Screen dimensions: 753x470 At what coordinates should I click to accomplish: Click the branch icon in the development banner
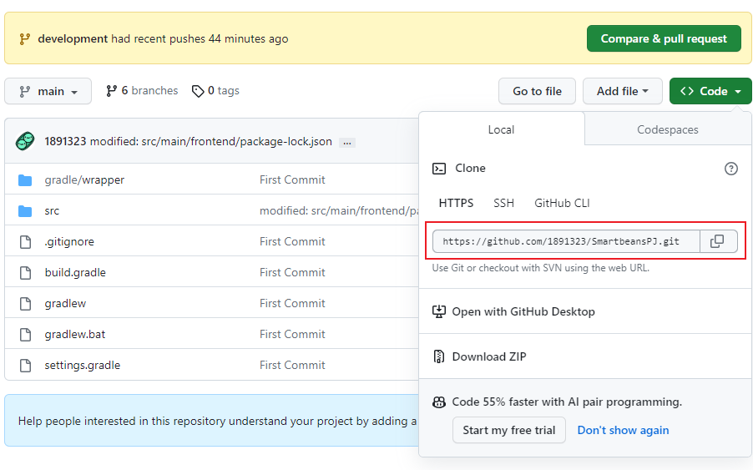tap(24, 39)
